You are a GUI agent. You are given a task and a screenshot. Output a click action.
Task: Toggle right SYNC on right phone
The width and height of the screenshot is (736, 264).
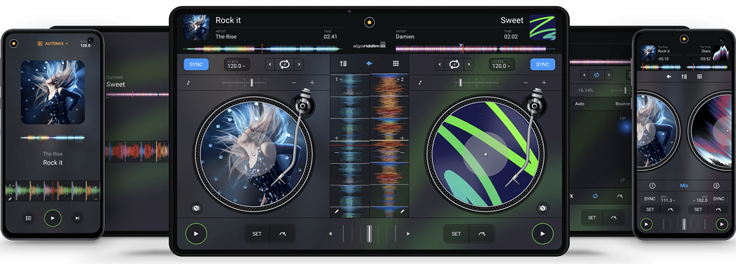tap(719, 199)
